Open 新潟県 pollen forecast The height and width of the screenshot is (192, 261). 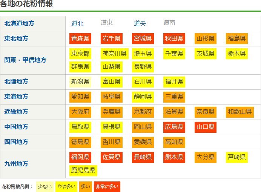[x=80, y=81]
